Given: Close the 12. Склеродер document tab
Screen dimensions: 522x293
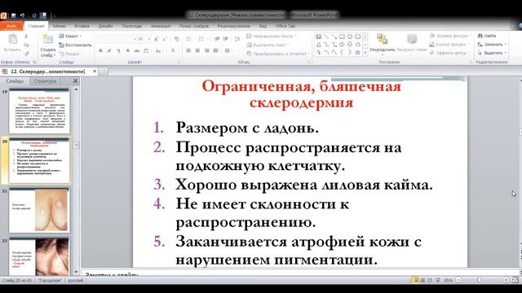Looking at the screenshot, I should tap(95, 72).
